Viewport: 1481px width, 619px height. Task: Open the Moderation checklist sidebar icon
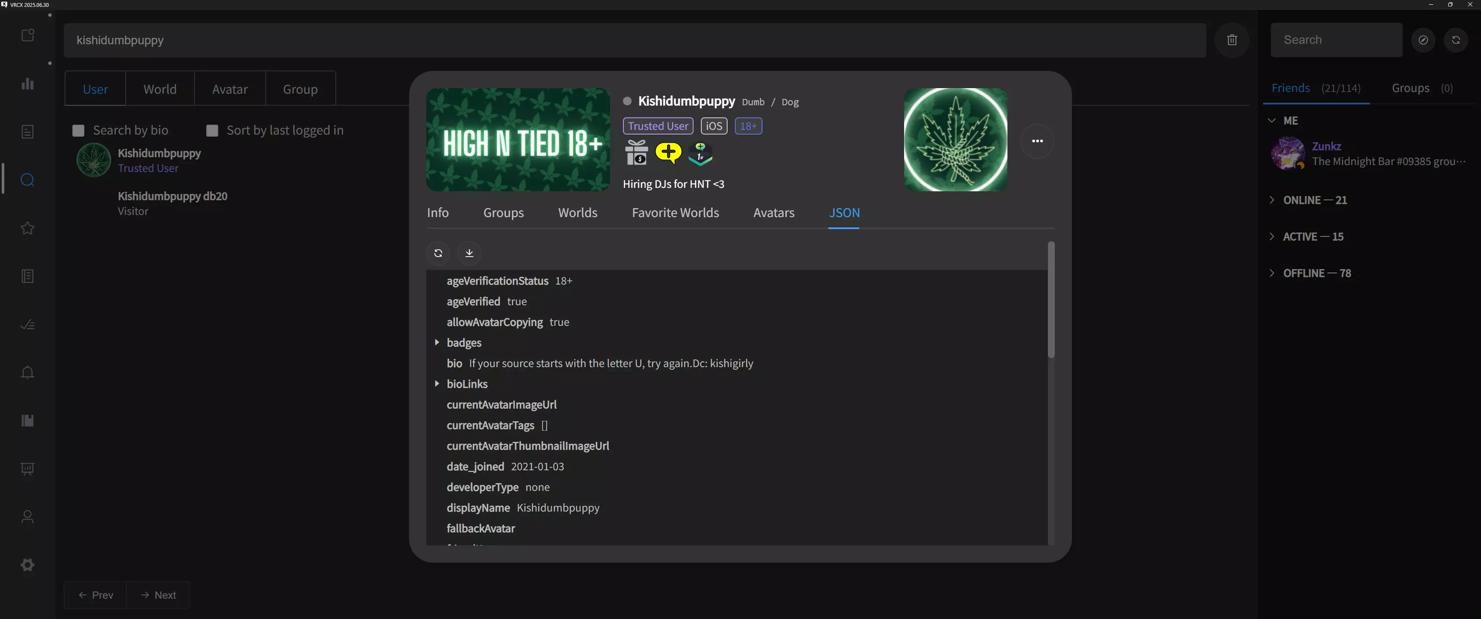click(28, 325)
